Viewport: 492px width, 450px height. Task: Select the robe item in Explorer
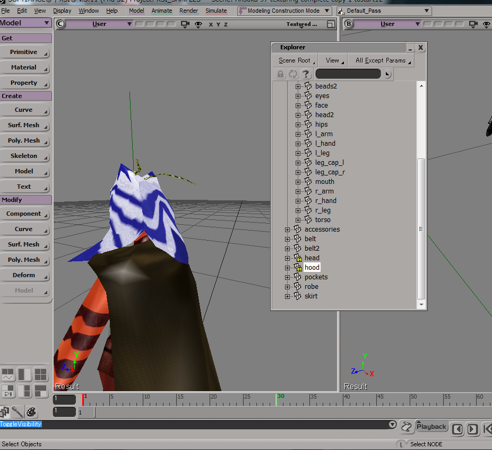coord(311,287)
